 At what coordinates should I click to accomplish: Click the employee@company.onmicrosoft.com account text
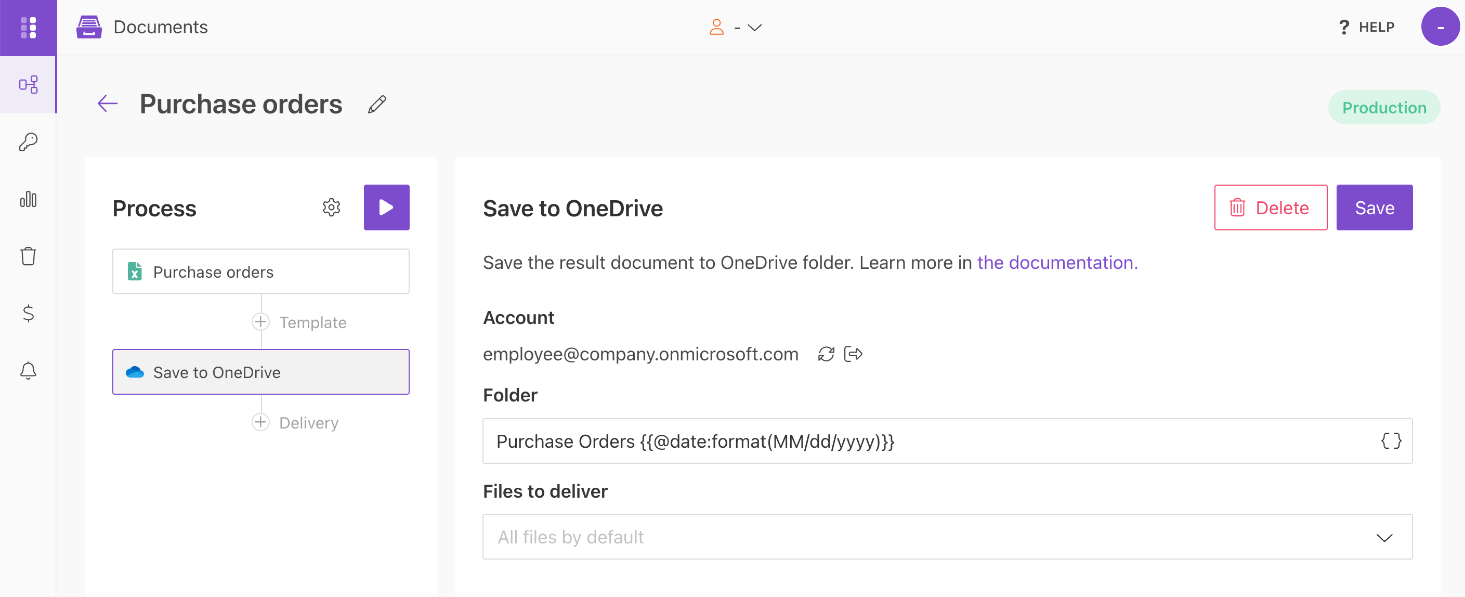pyautogui.click(x=640, y=354)
